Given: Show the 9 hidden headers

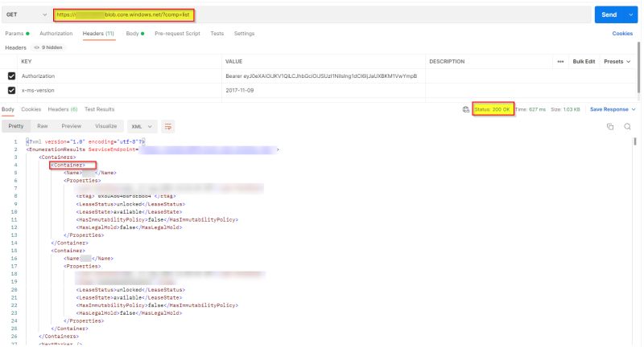Looking at the screenshot, I should pyautogui.click(x=48, y=47).
